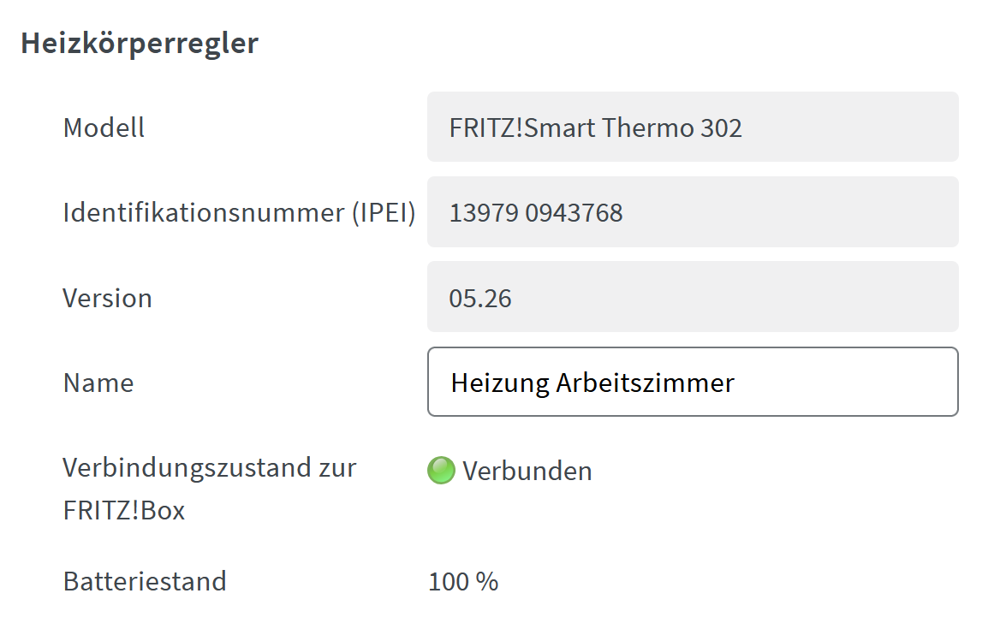The image size is (1006, 623).
Task: Select the Identifikationsnummer (IPEI) value field
Action: click(x=692, y=211)
